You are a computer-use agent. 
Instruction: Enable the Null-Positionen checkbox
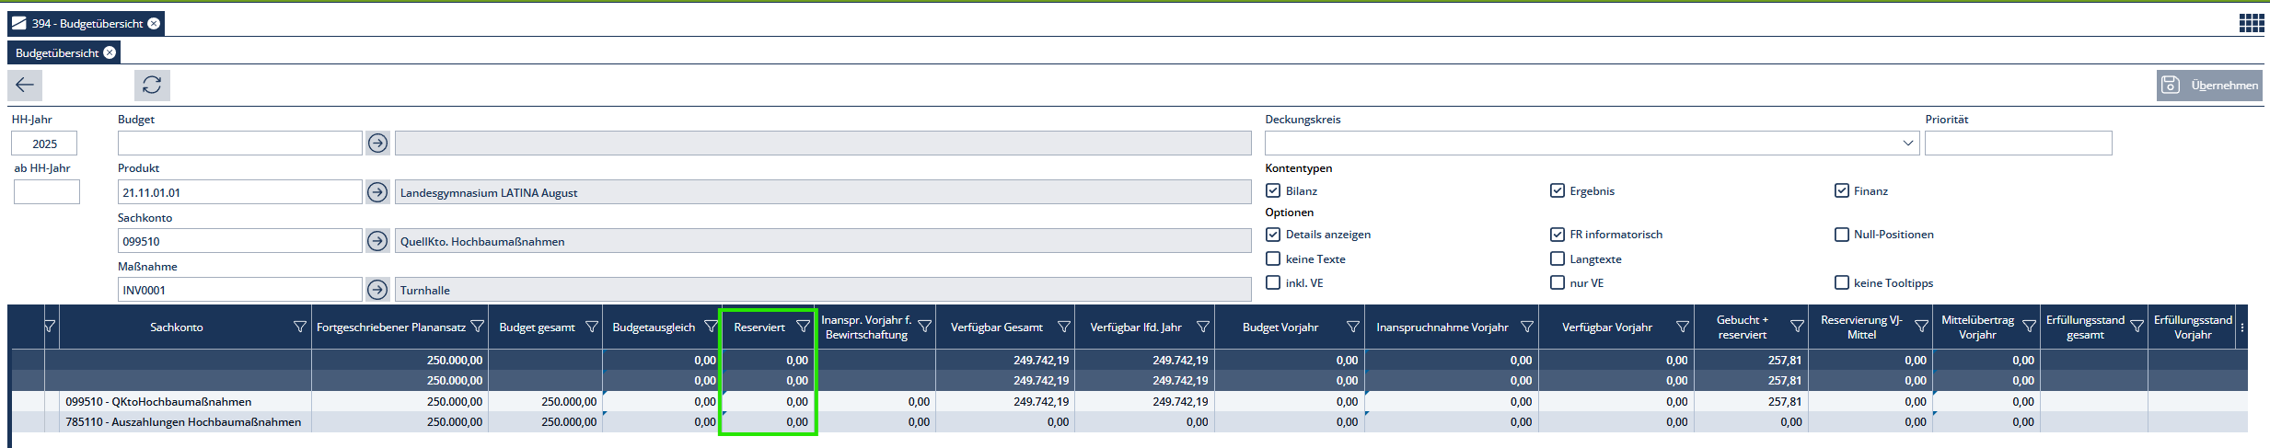1841,235
